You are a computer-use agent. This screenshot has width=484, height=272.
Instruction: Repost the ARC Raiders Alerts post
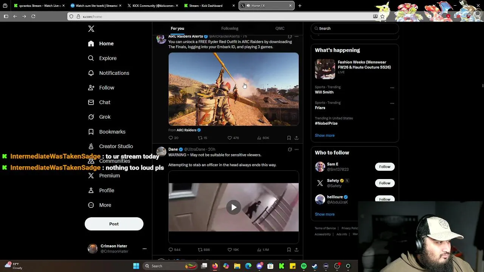(203, 138)
